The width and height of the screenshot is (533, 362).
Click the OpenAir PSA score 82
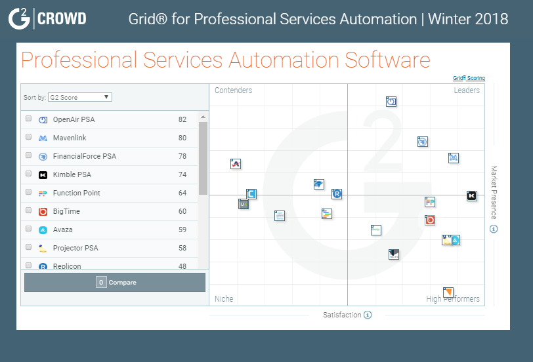182,119
